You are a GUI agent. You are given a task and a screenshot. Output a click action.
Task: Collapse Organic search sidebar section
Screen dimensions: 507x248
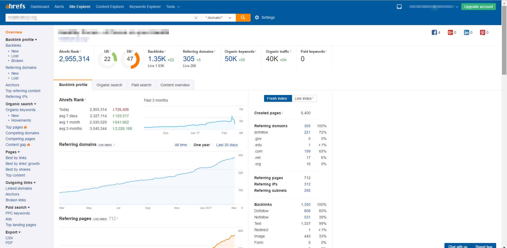21,104
